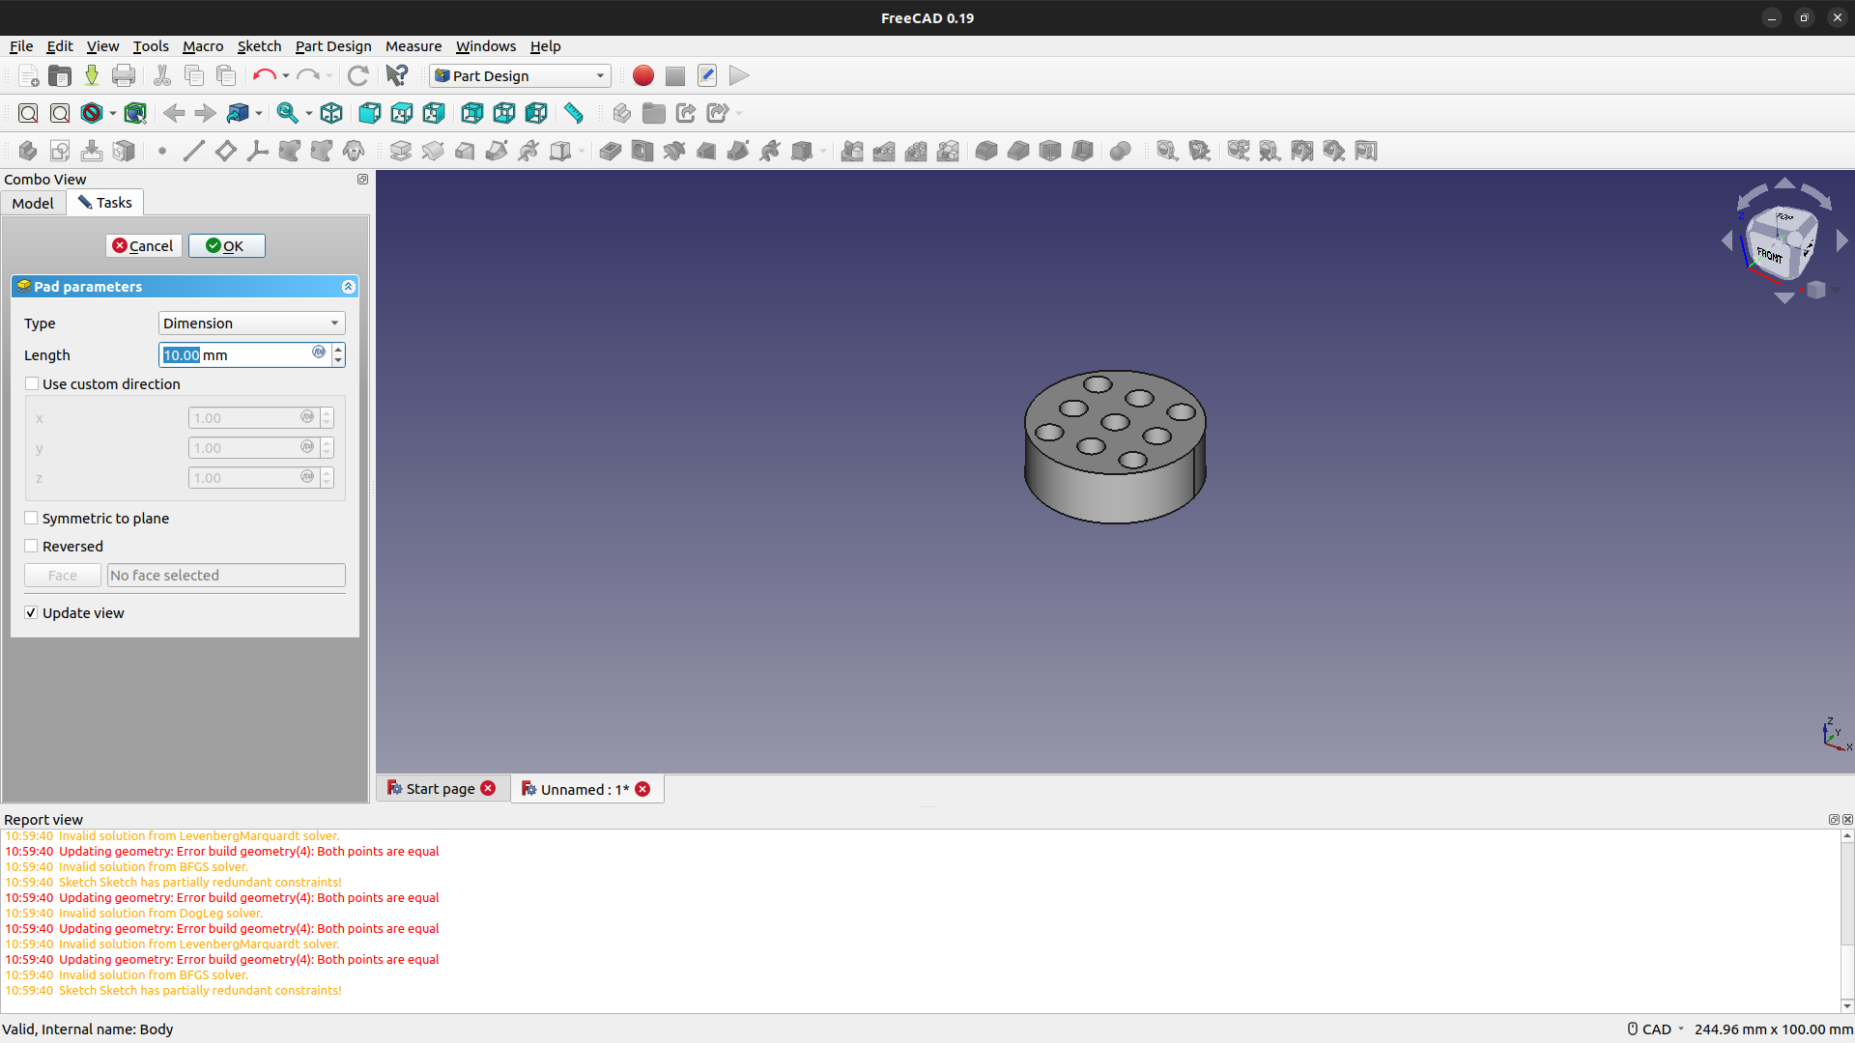The height and width of the screenshot is (1043, 1855).
Task: Click the undo arrow icon
Action: [x=263, y=75]
